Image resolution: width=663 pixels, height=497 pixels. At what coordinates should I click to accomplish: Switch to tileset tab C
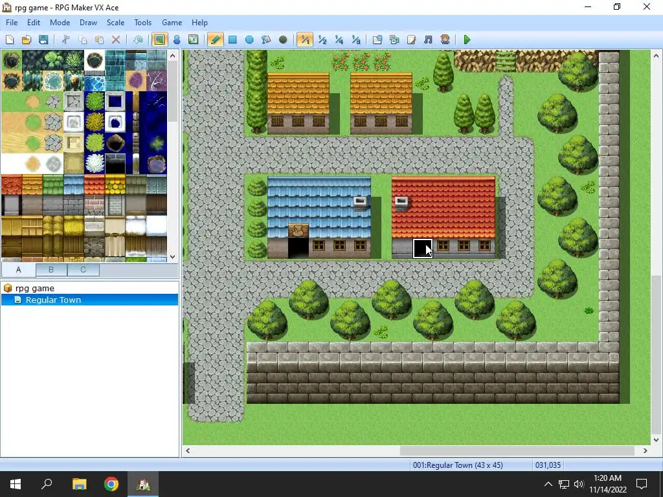(x=84, y=270)
